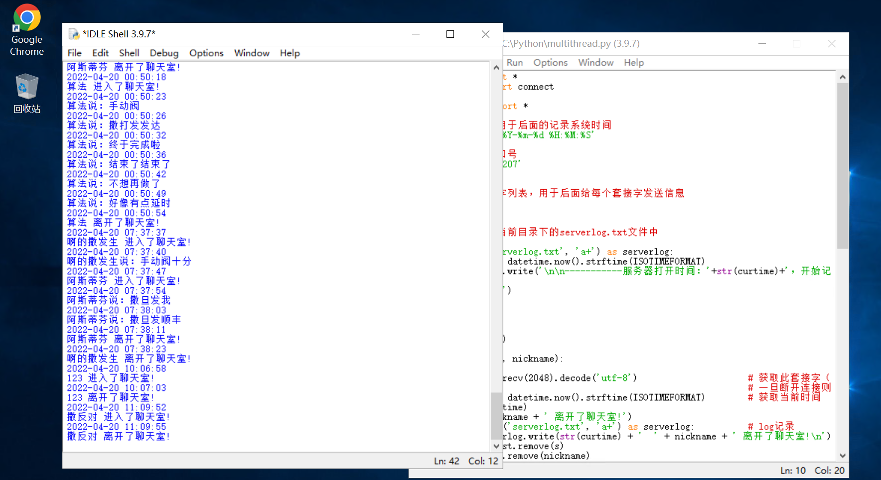This screenshot has height=480, width=881.
Task: Click the down arrow on the shell scrollbar
Action: click(496, 447)
